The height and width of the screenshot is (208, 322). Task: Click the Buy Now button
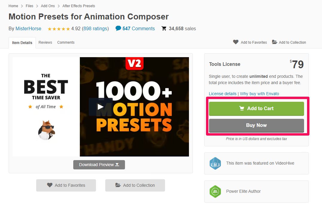256,125
